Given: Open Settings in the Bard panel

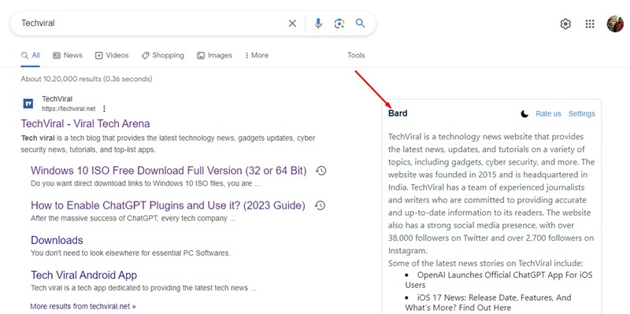Looking at the screenshot, I should [x=582, y=113].
